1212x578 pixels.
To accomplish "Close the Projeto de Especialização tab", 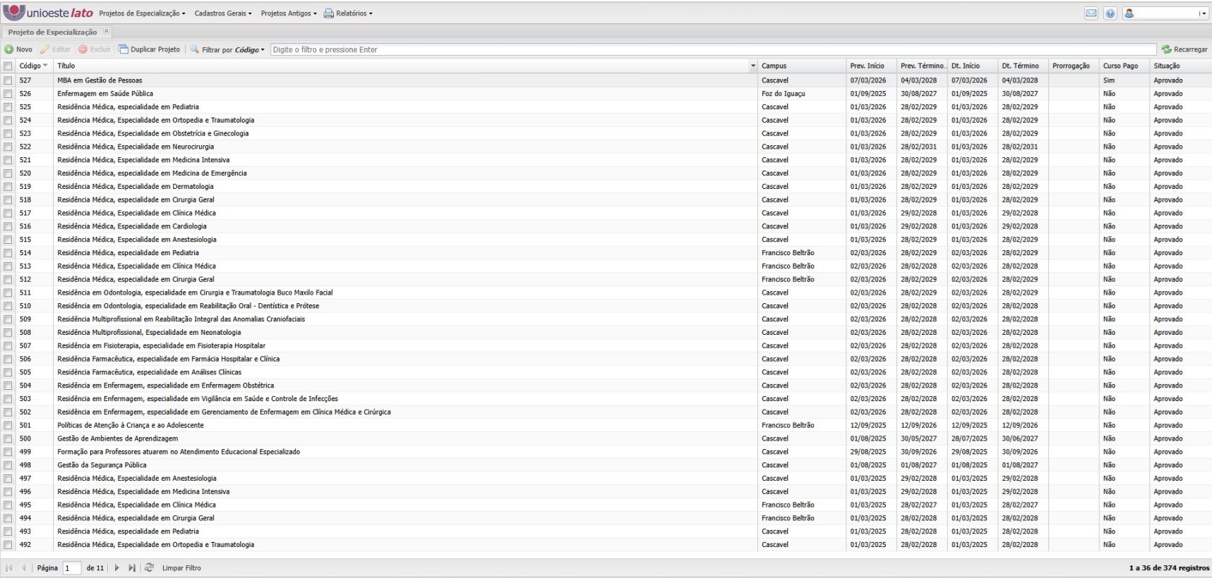I will click(x=107, y=31).
